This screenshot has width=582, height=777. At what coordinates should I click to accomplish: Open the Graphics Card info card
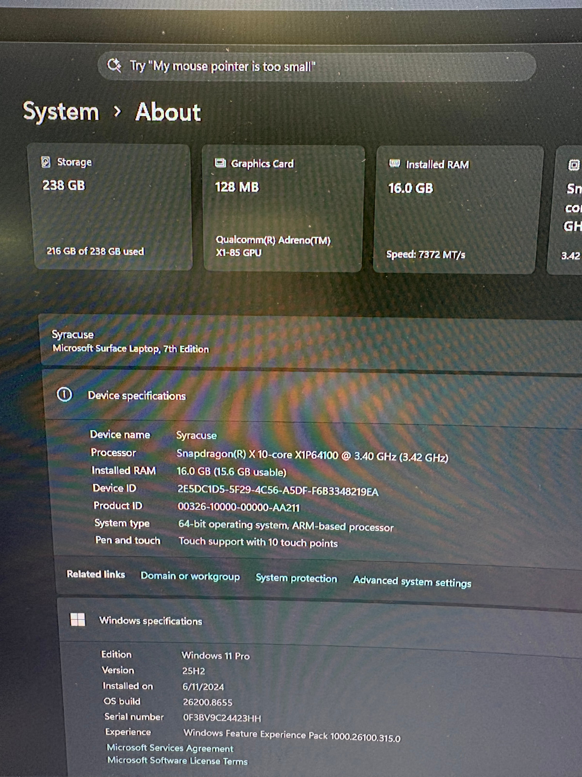tap(283, 209)
